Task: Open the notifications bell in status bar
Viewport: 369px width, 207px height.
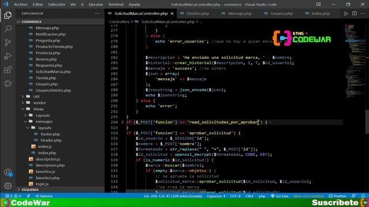Action: (363, 196)
